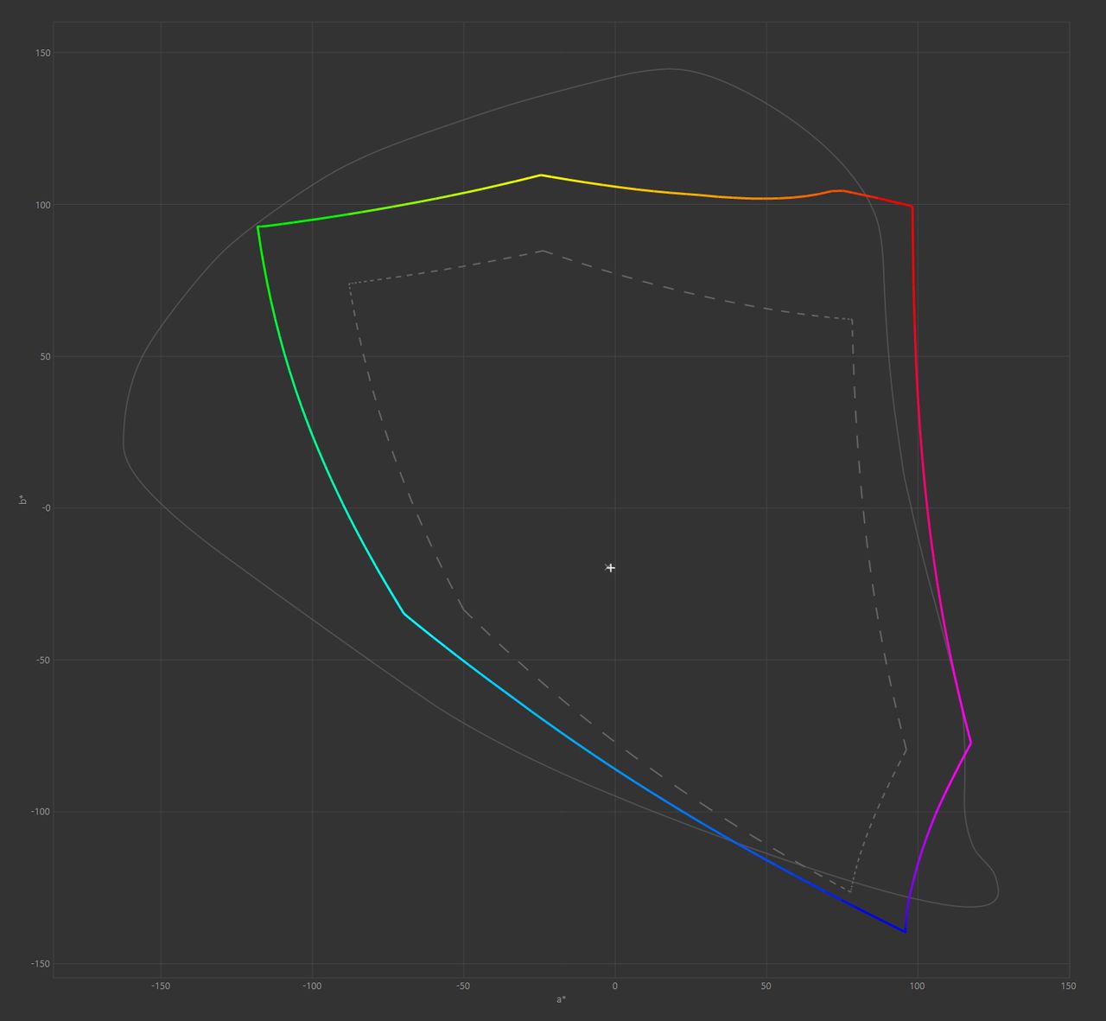Image resolution: width=1106 pixels, height=1021 pixels.
Task: Select the yellow peak of the colored gamut
Action: pyautogui.click(x=541, y=175)
